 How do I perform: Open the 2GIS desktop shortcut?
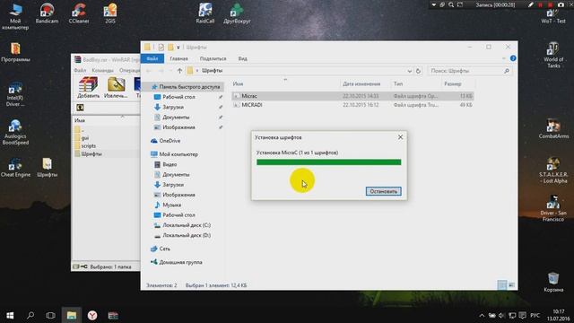pos(110,13)
